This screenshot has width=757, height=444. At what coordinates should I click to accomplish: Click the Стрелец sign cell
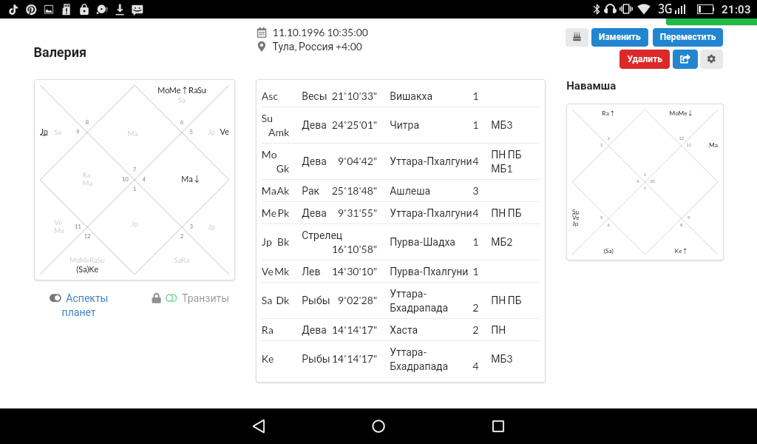[322, 235]
